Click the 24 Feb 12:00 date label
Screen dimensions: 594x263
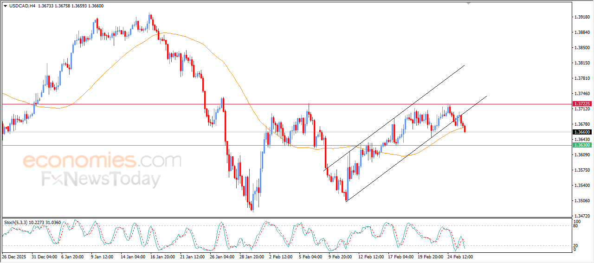(x=460, y=257)
